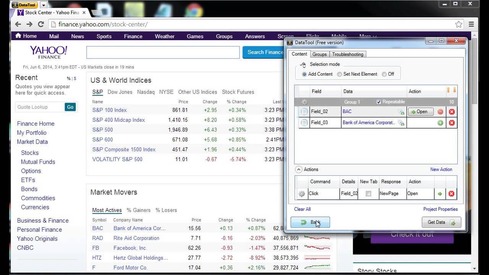Screen dimensions: 489x275
Task: Switch to the Troubleshooting tab
Action: [348, 54]
